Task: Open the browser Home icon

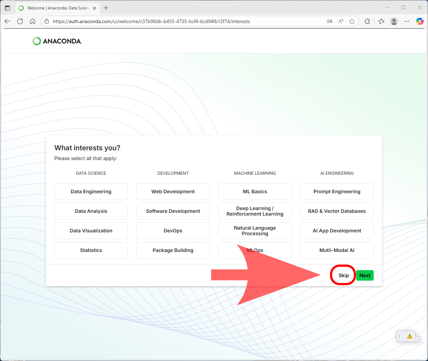Action: (x=33, y=21)
